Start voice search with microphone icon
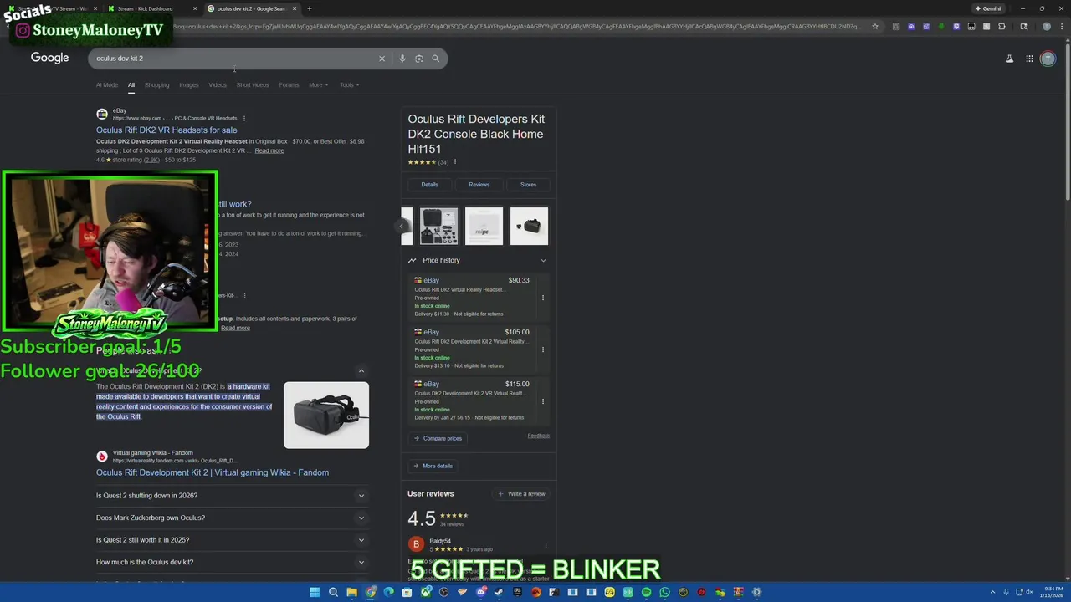 402,59
